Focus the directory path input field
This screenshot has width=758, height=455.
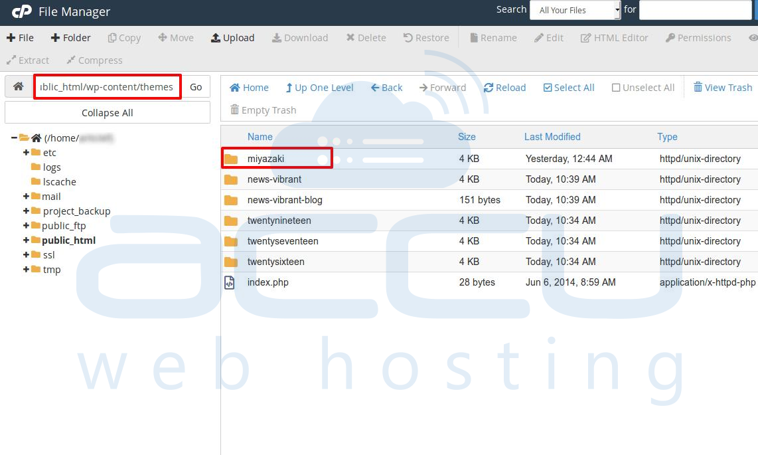pos(108,87)
